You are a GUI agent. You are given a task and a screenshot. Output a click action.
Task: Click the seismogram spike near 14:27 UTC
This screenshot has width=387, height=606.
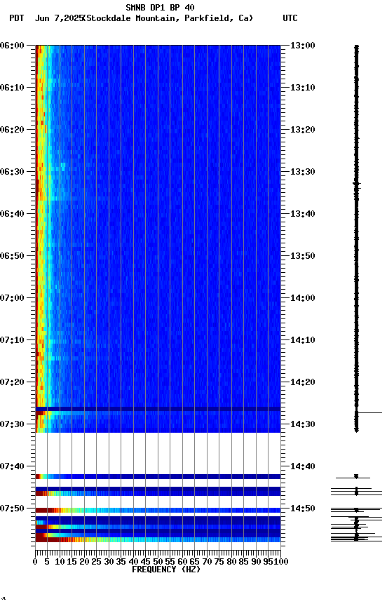[369, 413]
